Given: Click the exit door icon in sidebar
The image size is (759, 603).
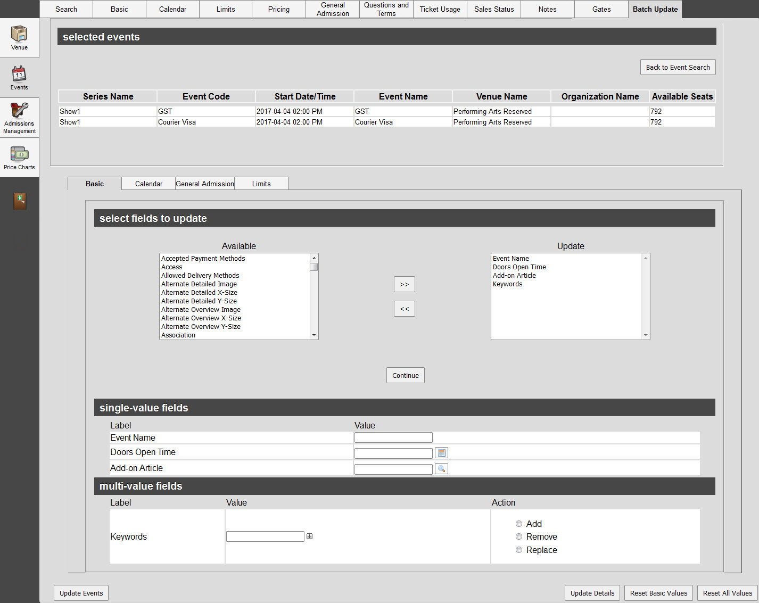Looking at the screenshot, I should 19,201.
